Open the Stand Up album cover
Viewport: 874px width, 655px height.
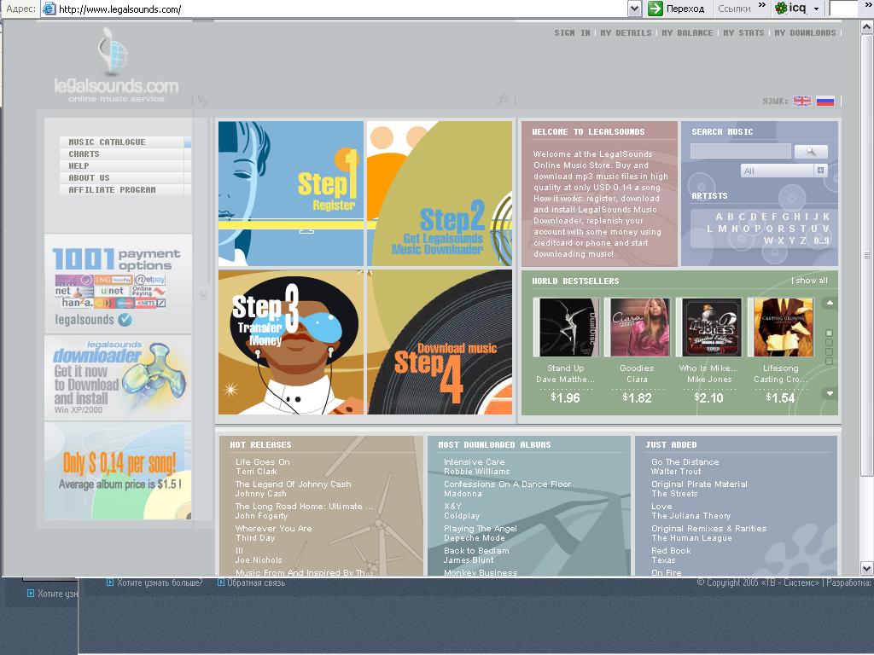click(566, 327)
